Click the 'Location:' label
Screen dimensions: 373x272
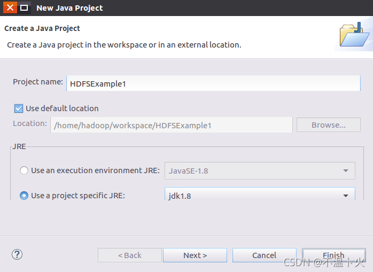pyautogui.click(x=30, y=123)
